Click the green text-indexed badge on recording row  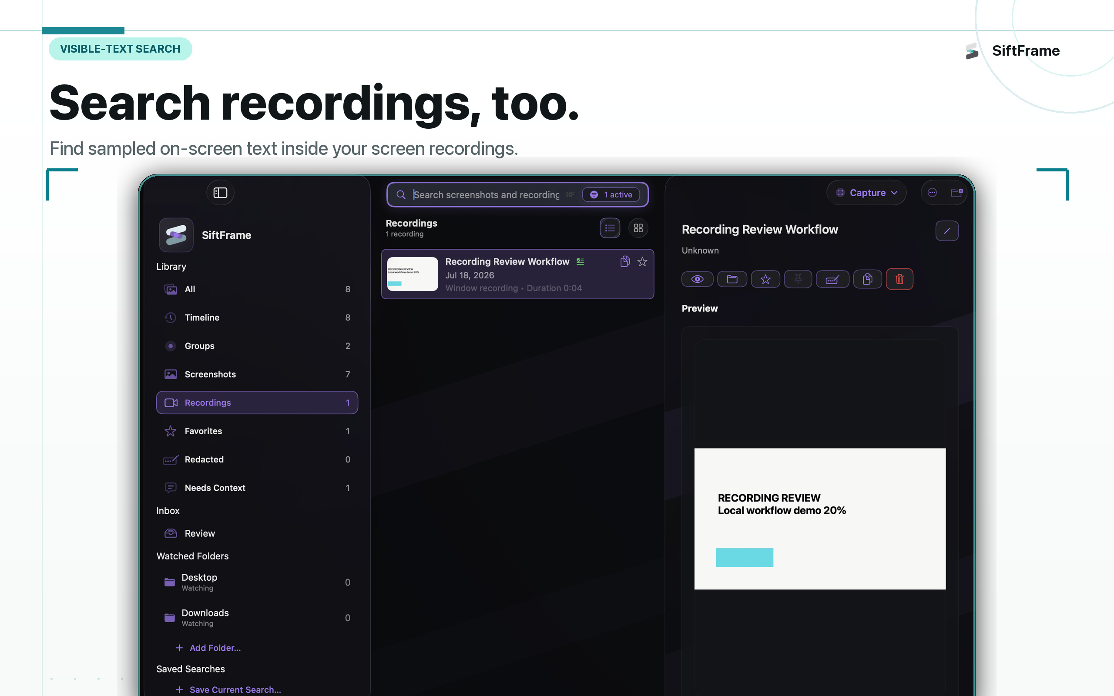[580, 261]
